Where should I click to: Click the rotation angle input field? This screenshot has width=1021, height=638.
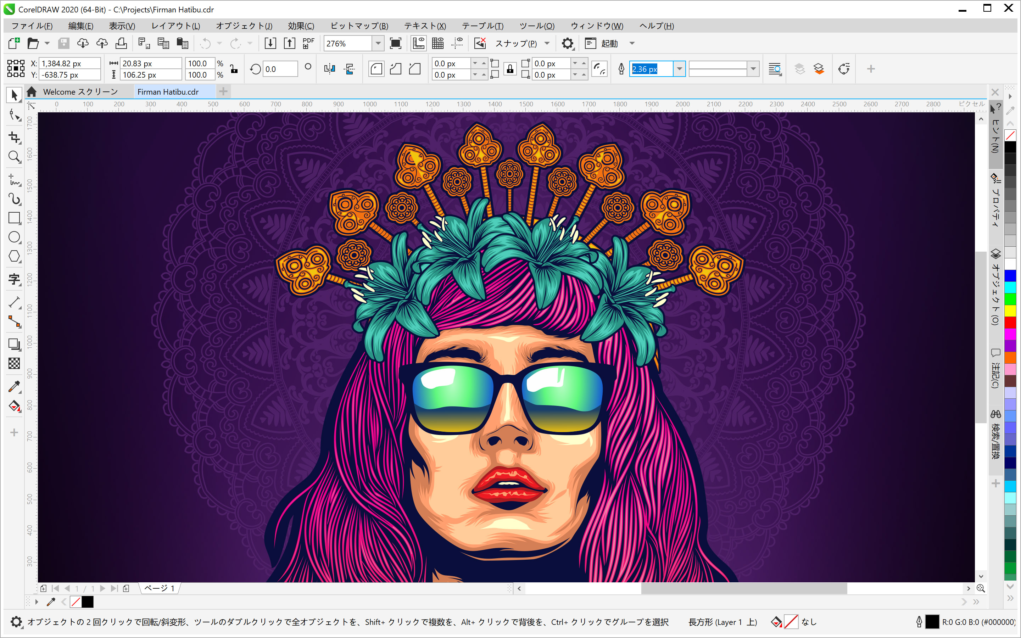point(279,69)
